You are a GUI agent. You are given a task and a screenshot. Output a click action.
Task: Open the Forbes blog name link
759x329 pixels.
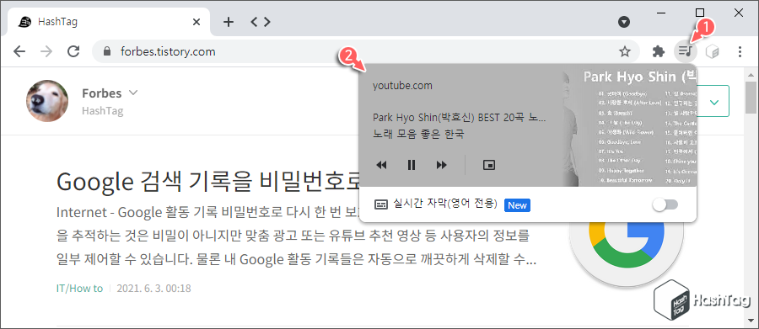point(102,93)
